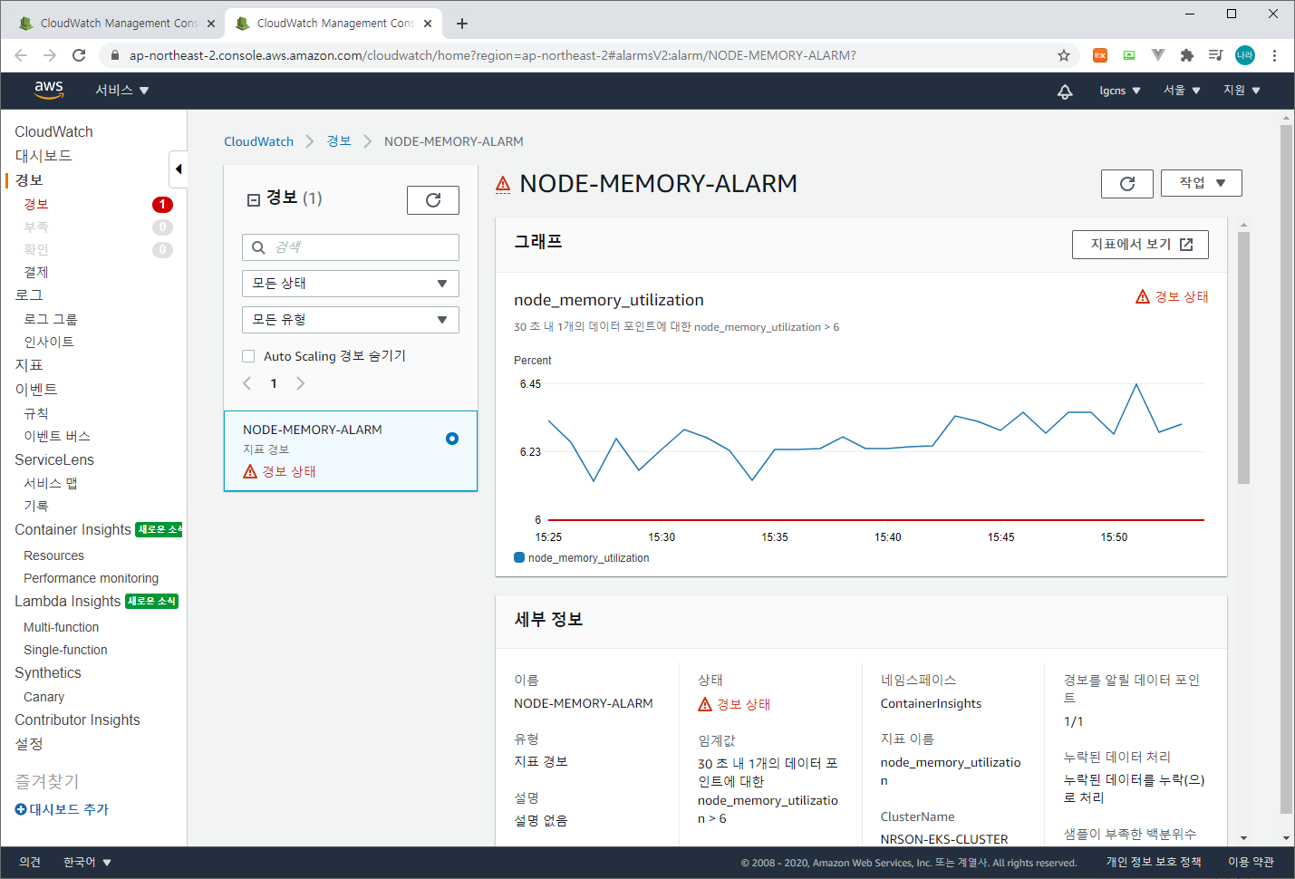The image size is (1295, 879).
Task: Click 경보 breadcrumb link
Action: (x=339, y=141)
